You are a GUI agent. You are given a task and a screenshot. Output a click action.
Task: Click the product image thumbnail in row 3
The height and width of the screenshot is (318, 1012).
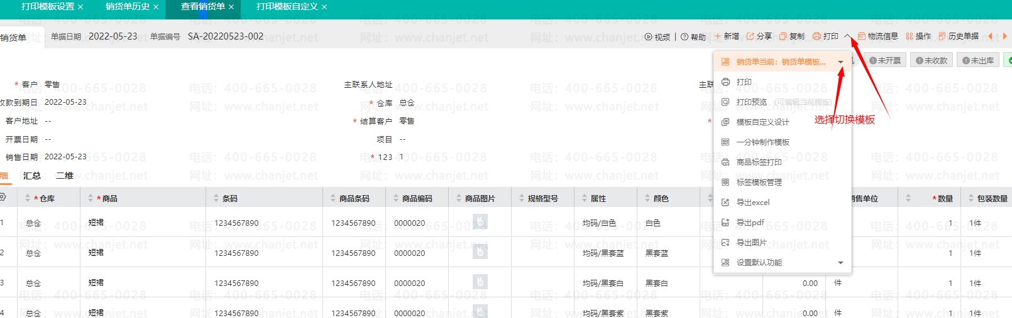pos(480,282)
